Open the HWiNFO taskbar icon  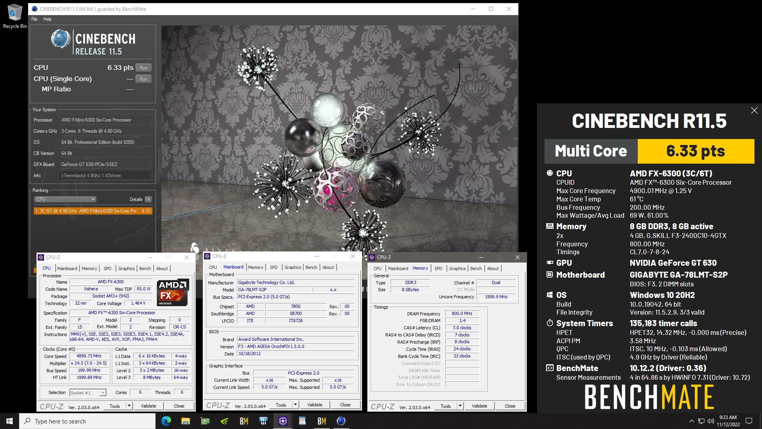(x=263, y=421)
